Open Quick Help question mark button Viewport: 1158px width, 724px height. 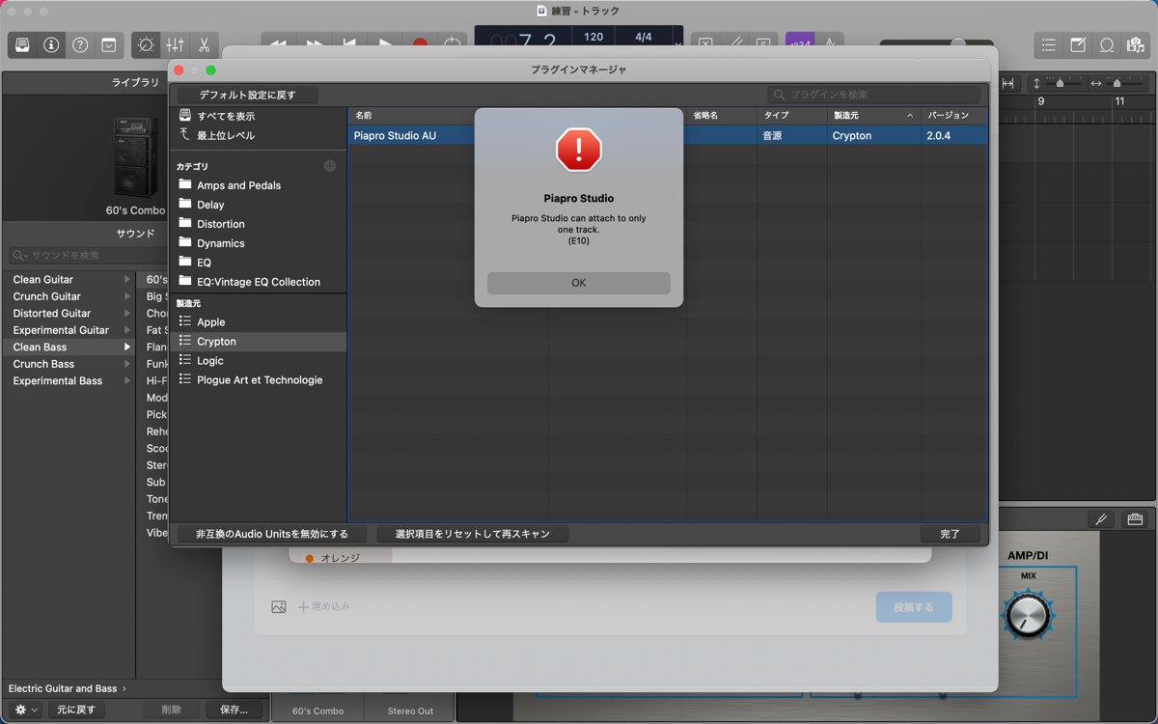pyautogui.click(x=80, y=44)
